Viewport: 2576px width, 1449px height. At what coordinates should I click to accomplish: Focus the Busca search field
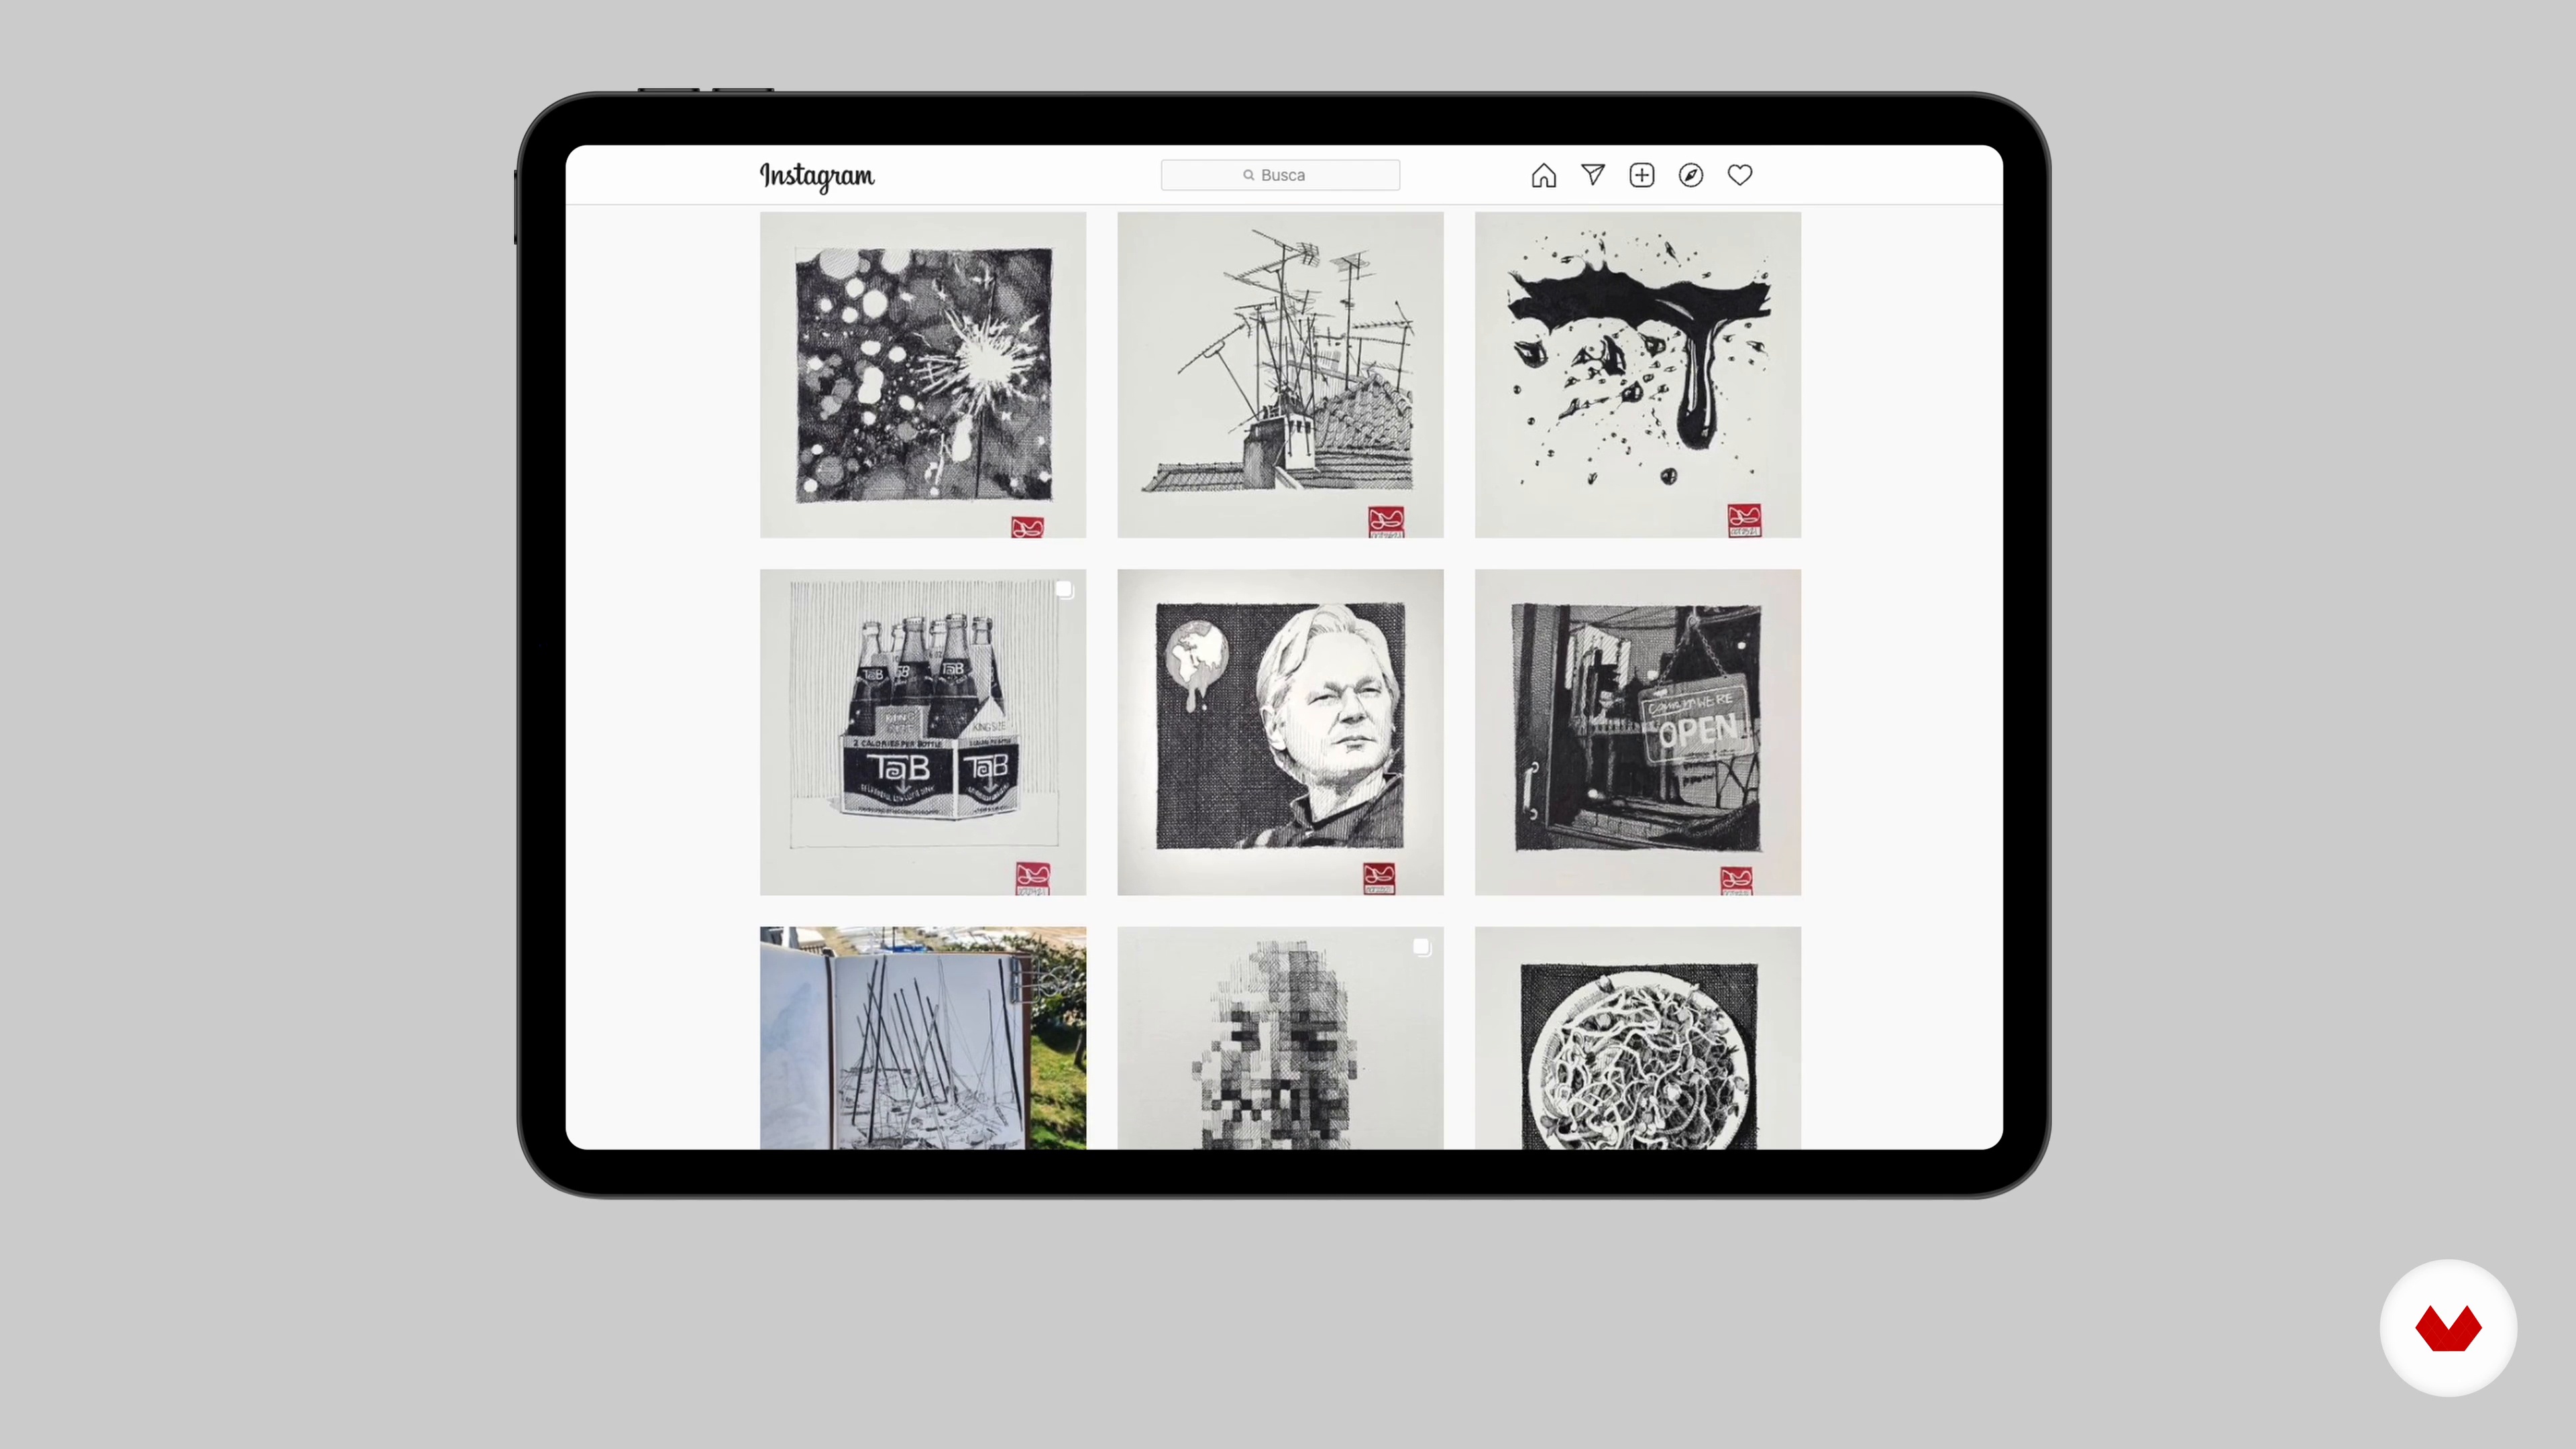pos(1279,175)
